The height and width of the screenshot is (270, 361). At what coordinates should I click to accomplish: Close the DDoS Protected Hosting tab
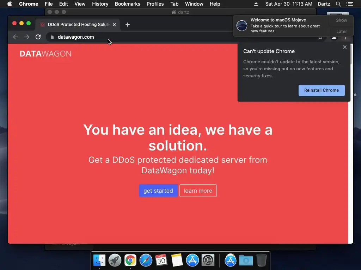tap(114, 25)
